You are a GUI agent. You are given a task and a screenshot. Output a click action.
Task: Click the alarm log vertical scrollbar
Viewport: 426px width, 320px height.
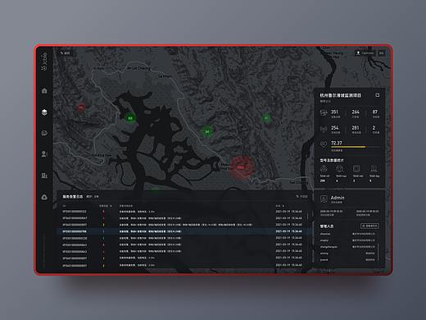308,216
